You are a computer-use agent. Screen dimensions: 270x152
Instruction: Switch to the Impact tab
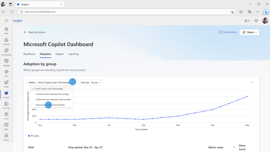[60, 54]
